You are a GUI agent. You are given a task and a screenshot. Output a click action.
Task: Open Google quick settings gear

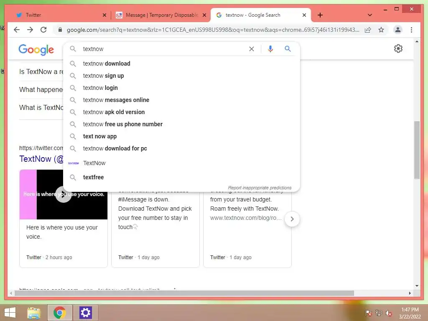tap(398, 48)
